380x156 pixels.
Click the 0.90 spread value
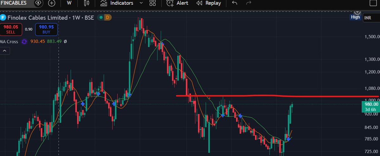point(29,29)
